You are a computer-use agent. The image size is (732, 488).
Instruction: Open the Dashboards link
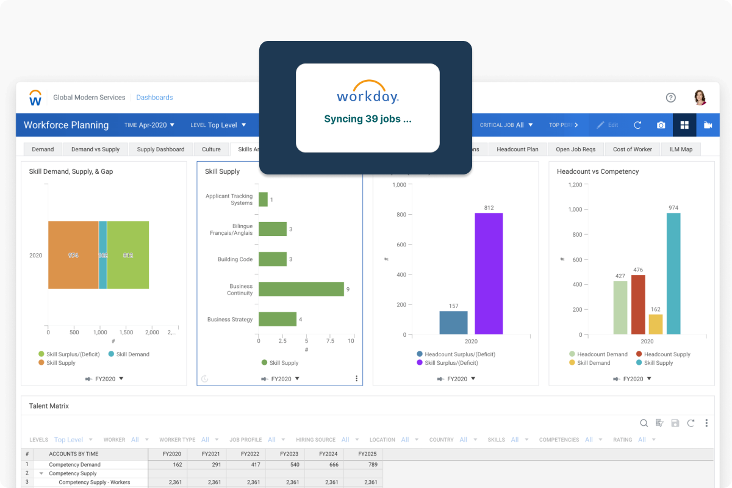154,98
